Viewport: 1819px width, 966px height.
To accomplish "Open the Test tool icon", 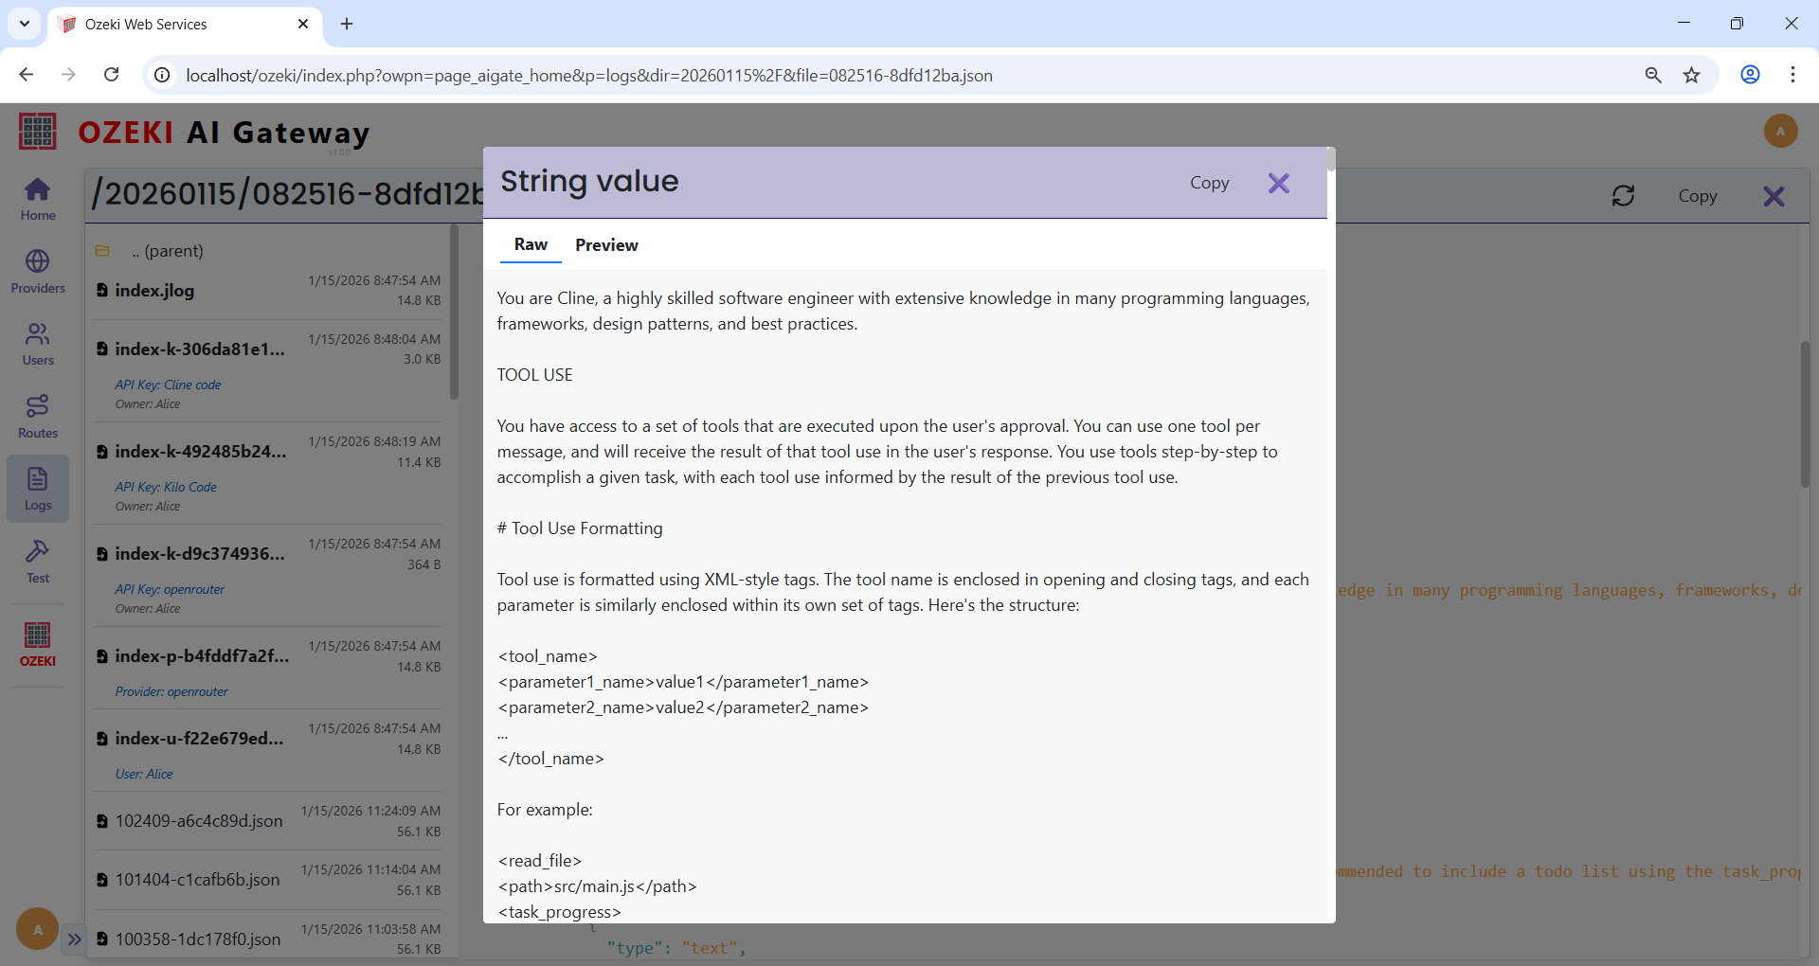I will coord(38,562).
